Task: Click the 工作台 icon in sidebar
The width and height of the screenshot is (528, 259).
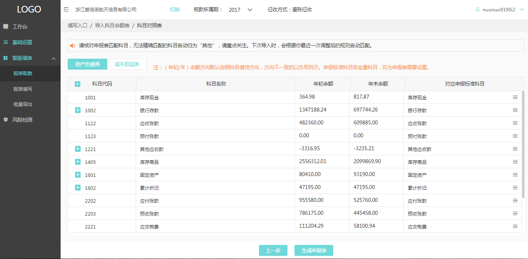Action: click(5, 27)
